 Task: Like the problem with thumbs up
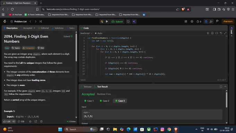7,122
